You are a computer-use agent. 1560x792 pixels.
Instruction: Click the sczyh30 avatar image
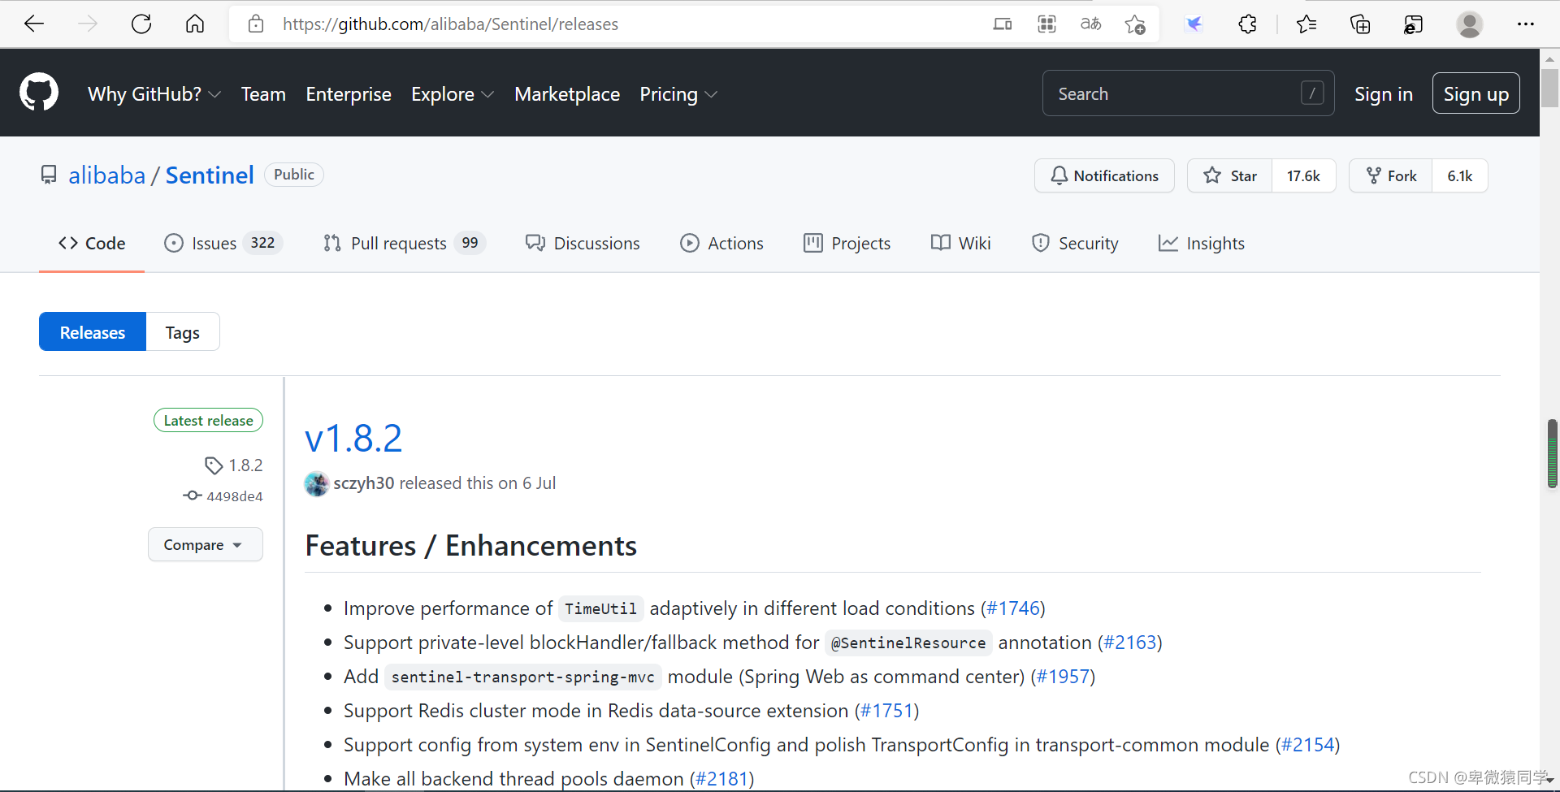(x=316, y=484)
